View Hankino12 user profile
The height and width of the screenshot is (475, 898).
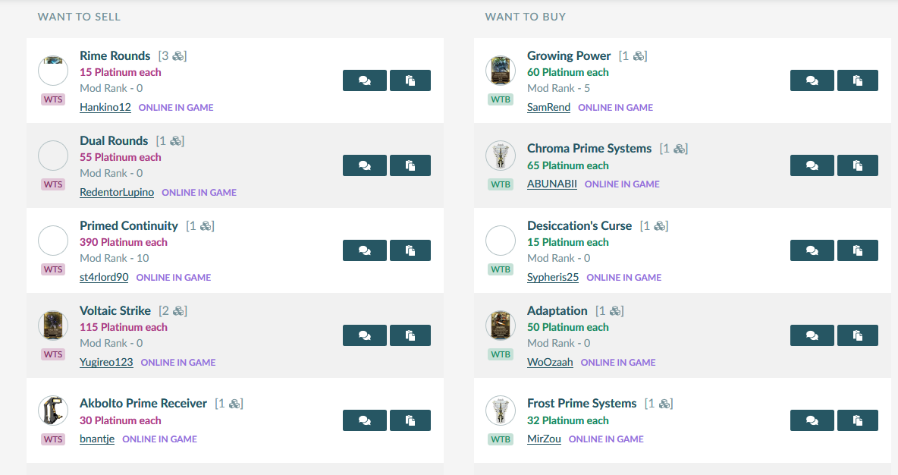point(105,107)
